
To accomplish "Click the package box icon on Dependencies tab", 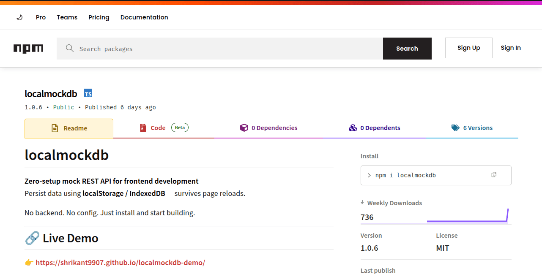I will [244, 128].
